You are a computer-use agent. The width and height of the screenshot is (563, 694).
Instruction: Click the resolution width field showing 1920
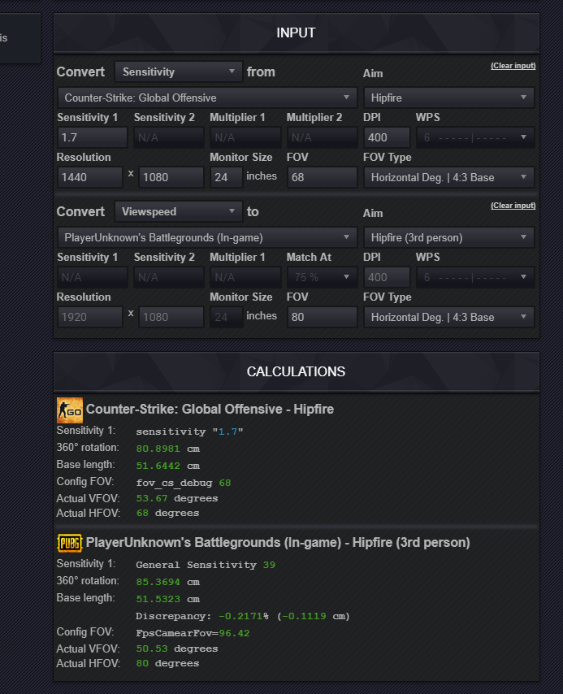coord(90,318)
